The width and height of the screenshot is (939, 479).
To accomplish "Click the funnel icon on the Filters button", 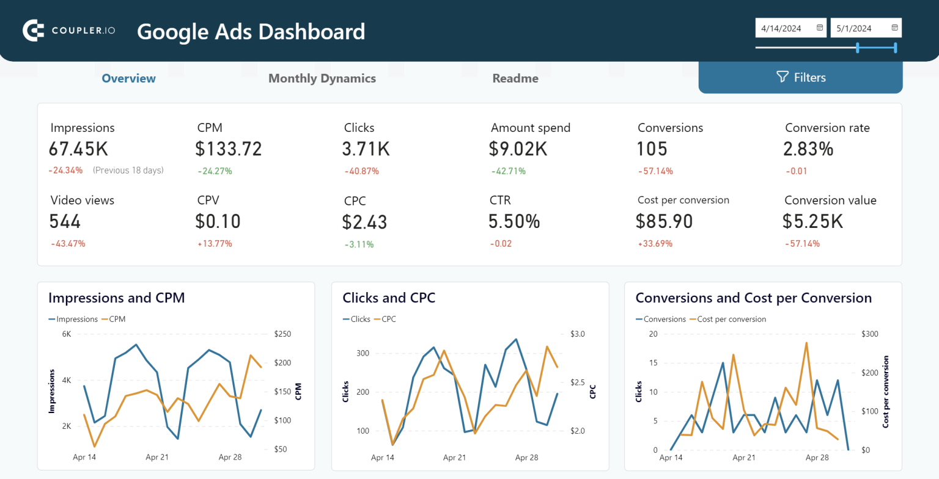I will [x=782, y=77].
